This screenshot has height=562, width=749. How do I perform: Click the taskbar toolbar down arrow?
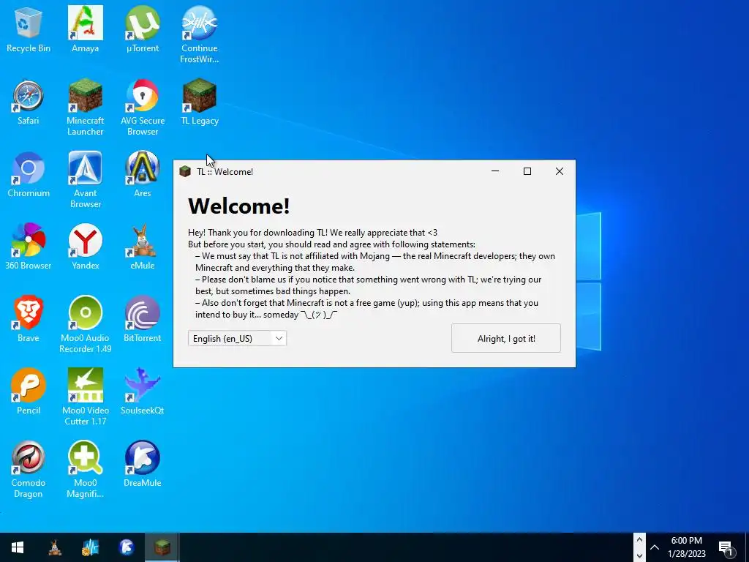[x=639, y=555]
